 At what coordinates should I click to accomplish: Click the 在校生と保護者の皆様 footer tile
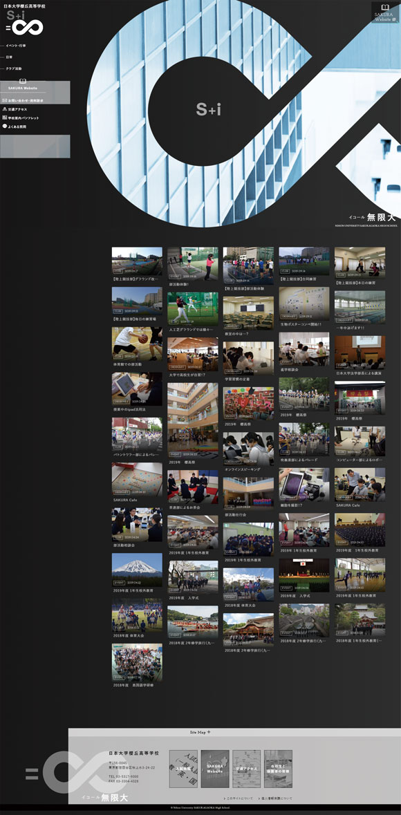278,768
